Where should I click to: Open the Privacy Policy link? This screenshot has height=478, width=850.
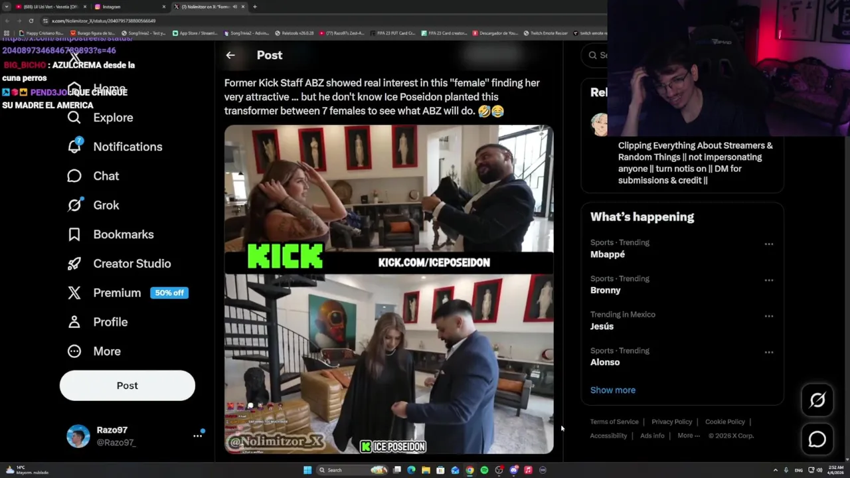(x=672, y=422)
